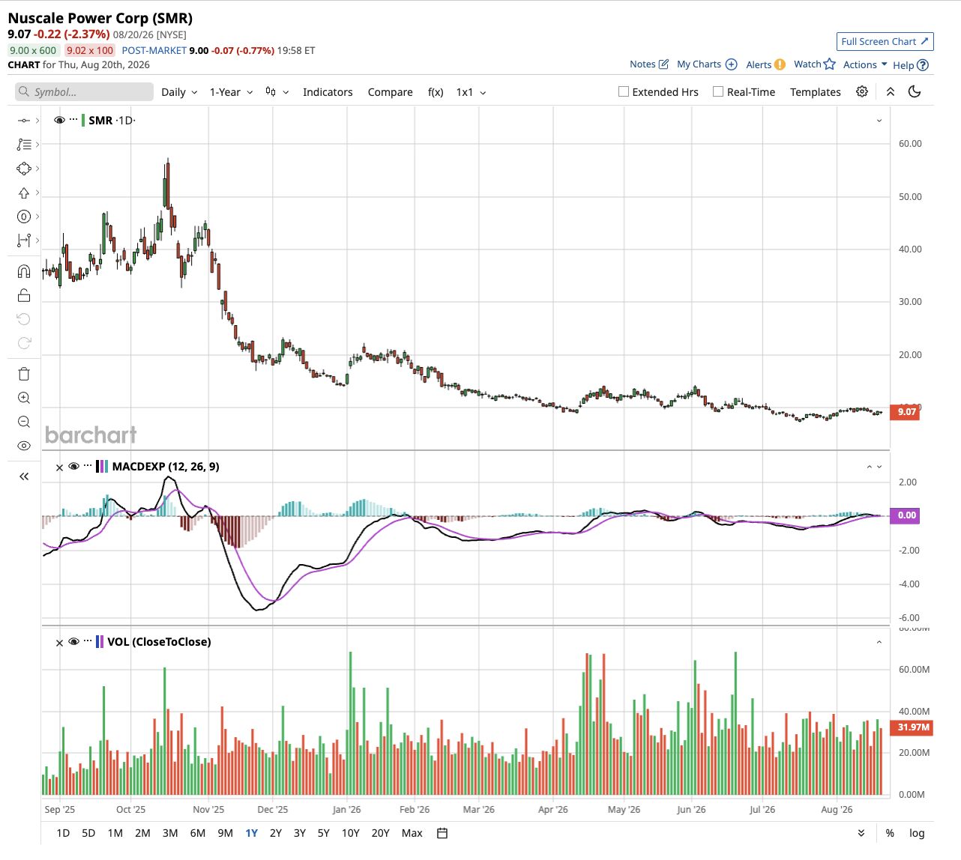The height and width of the screenshot is (860, 961).
Task: Expand trend line tool options arrow
Action: point(37,120)
